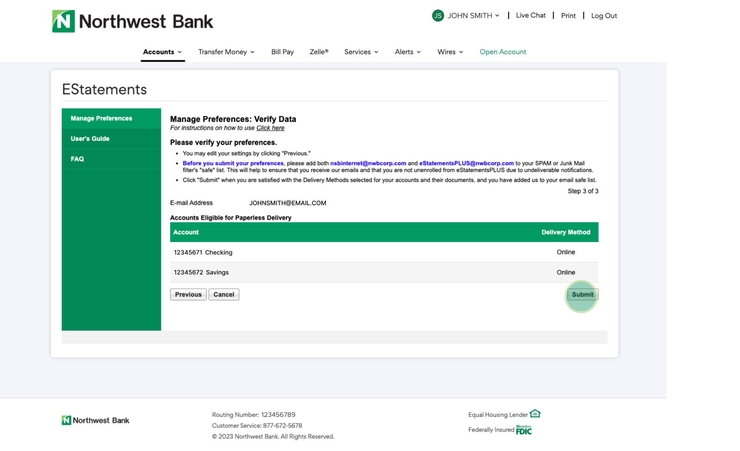Screen dimensions: 740x451
Task: Select Open Account link in navigation
Action: pos(502,52)
